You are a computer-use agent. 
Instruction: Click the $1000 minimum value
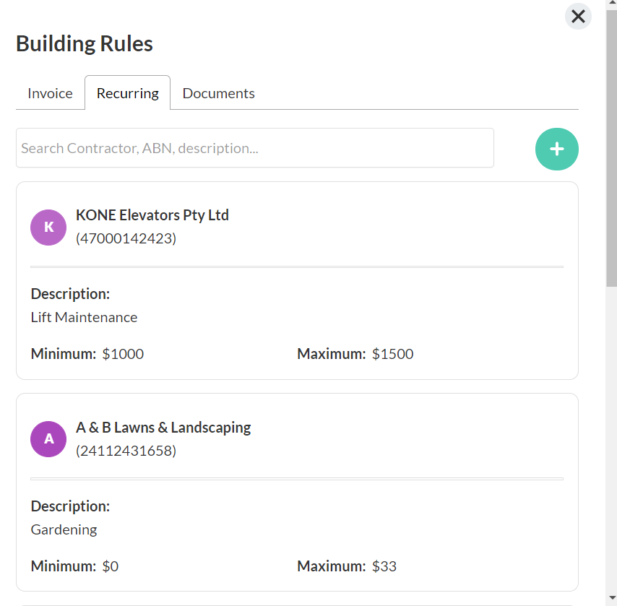click(x=123, y=354)
